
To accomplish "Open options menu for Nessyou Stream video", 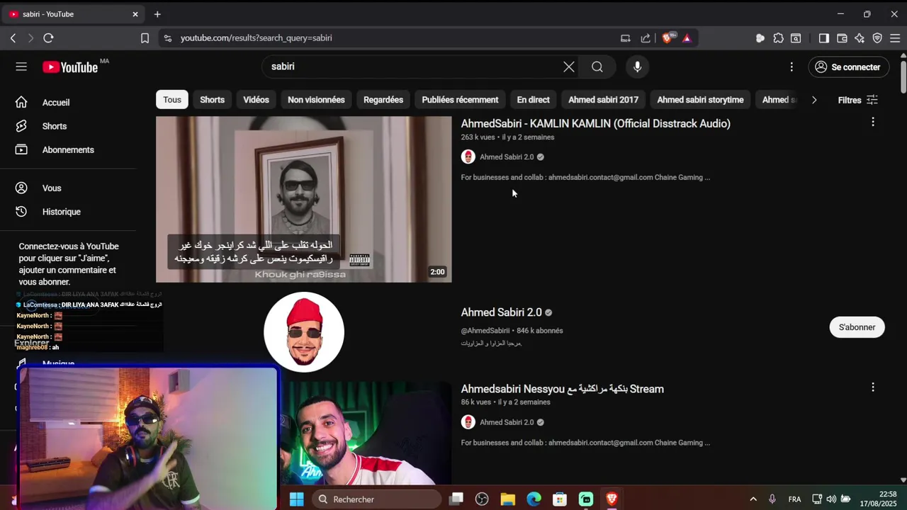I will (873, 387).
